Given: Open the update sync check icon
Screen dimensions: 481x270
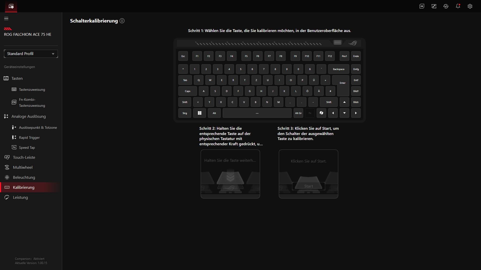Looking at the screenshot, I should (446, 6).
